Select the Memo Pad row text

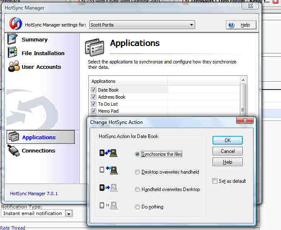click(108, 111)
